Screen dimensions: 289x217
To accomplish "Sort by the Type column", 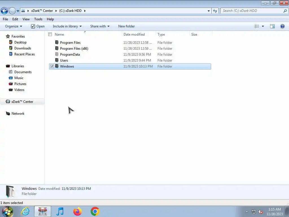I will click(x=161, y=34).
